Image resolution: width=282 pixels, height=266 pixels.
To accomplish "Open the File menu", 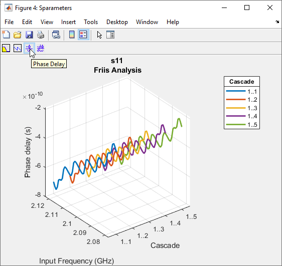I will 9,22.
